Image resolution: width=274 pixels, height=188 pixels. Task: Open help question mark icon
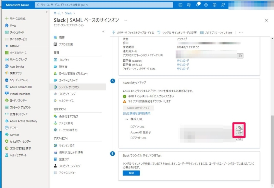214,5
